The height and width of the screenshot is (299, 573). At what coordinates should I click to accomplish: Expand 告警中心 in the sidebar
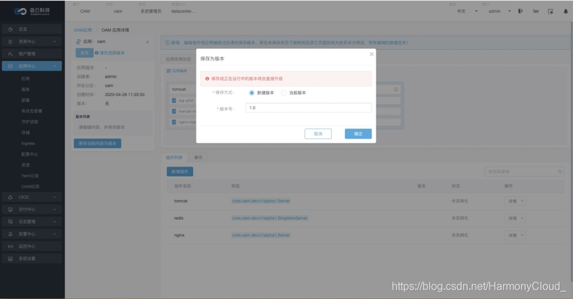point(32,234)
